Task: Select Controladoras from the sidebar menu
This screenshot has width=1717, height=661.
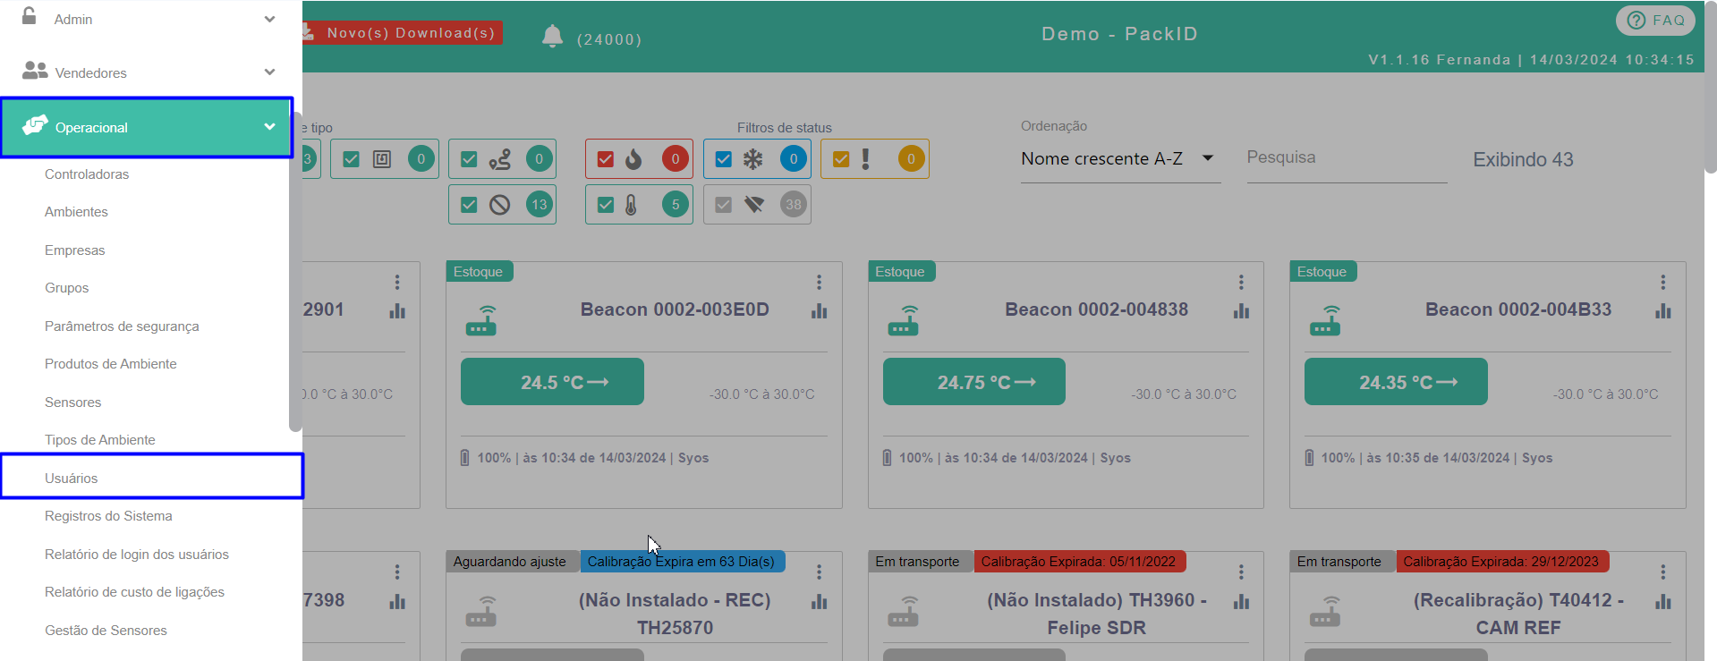Action: pos(87,174)
